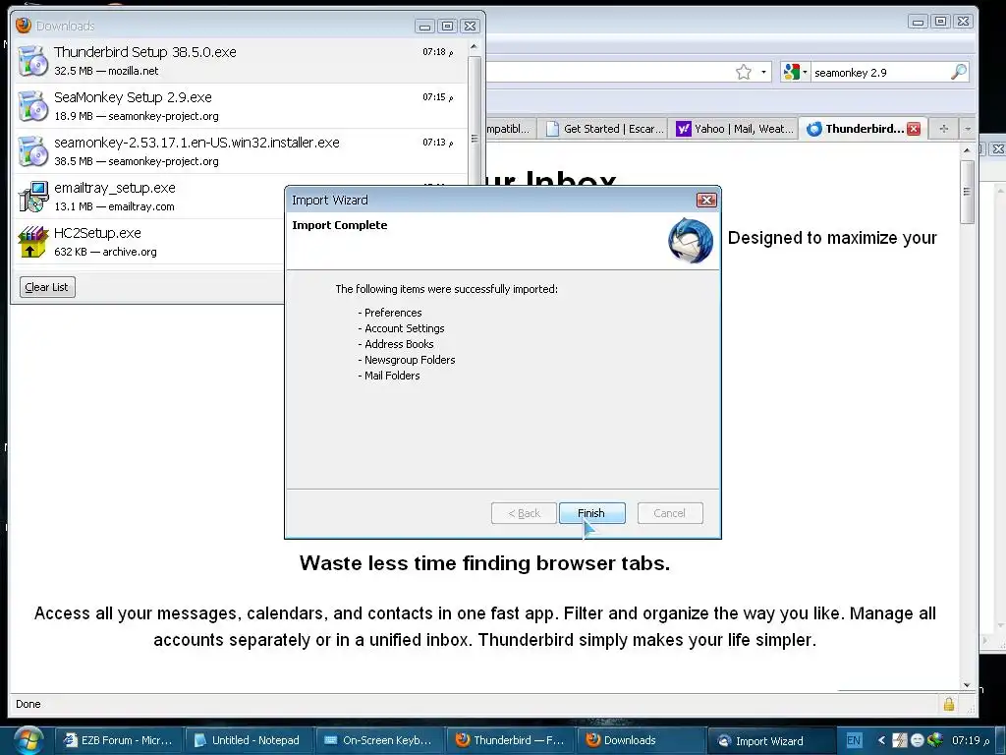Open the location bar history dropdown arrow
1006x755 pixels.
click(763, 72)
